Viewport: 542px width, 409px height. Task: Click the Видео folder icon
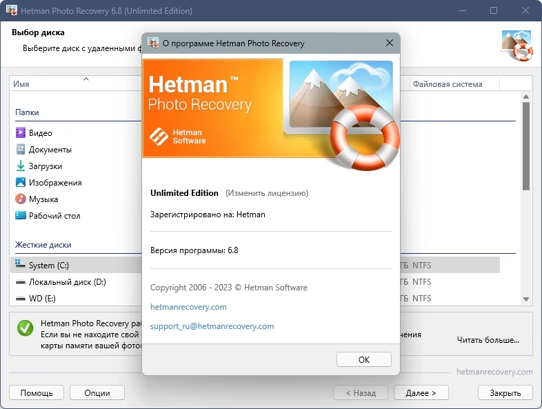pos(21,132)
